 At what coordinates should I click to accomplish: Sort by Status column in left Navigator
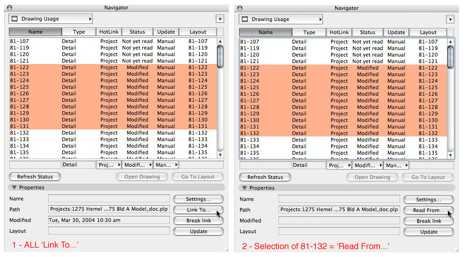pos(137,32)
